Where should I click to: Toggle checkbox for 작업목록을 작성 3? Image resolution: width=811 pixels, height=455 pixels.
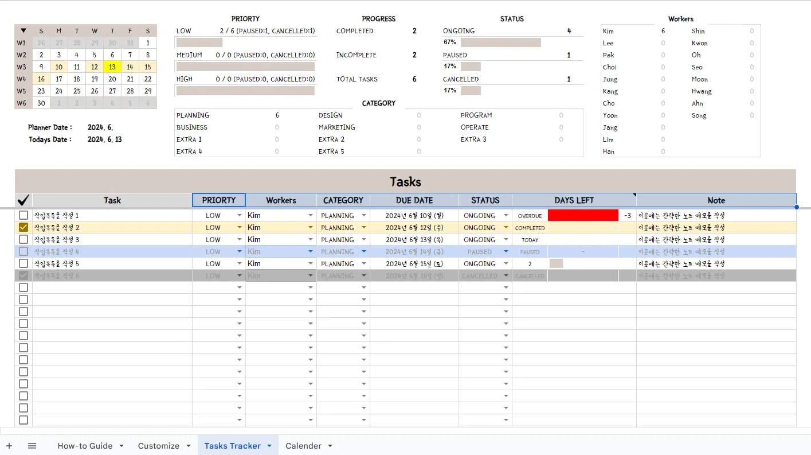coord(23,239)
